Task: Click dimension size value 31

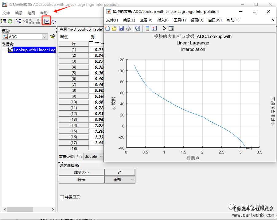Action: pyautogui.click(x=120, y=172)
